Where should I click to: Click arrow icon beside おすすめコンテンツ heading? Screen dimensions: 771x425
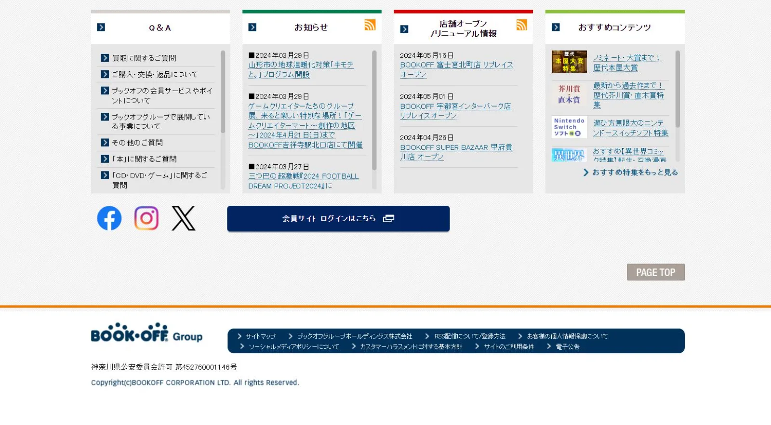coord(556,27)
